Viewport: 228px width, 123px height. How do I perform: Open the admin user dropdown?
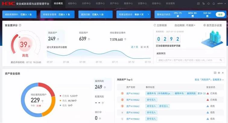point(221,4)
